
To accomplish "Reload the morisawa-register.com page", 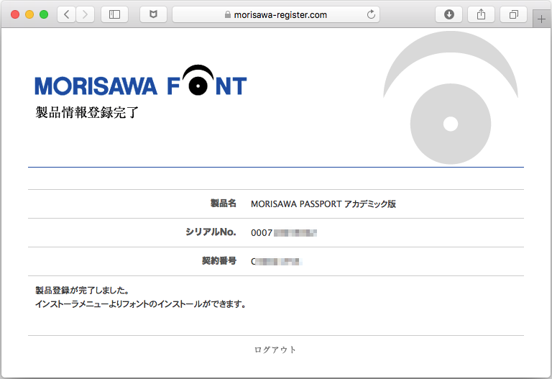I will (371, 14).
